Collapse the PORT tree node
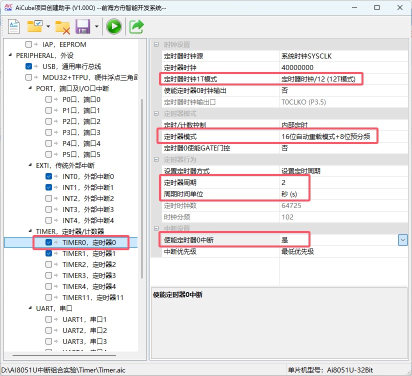Image resolution: width=412 pixels, height=376 pixels. [x=30, y=88]
